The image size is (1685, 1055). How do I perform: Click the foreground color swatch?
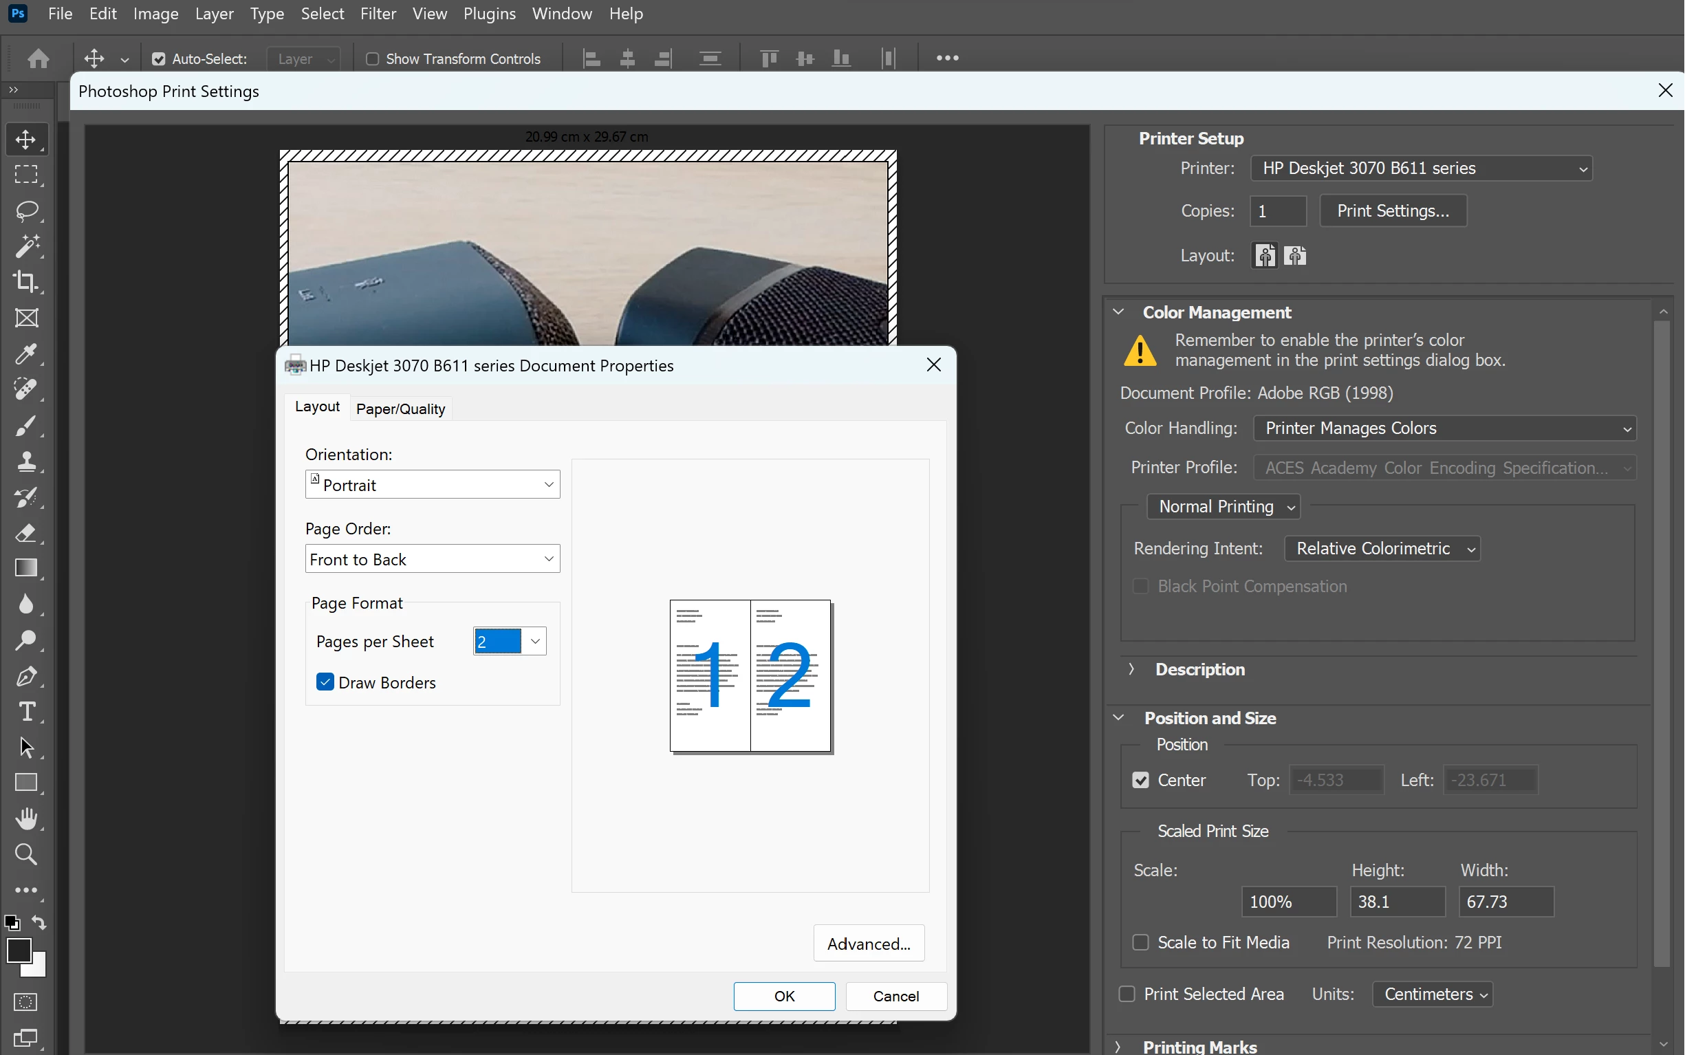click(18, 950)
